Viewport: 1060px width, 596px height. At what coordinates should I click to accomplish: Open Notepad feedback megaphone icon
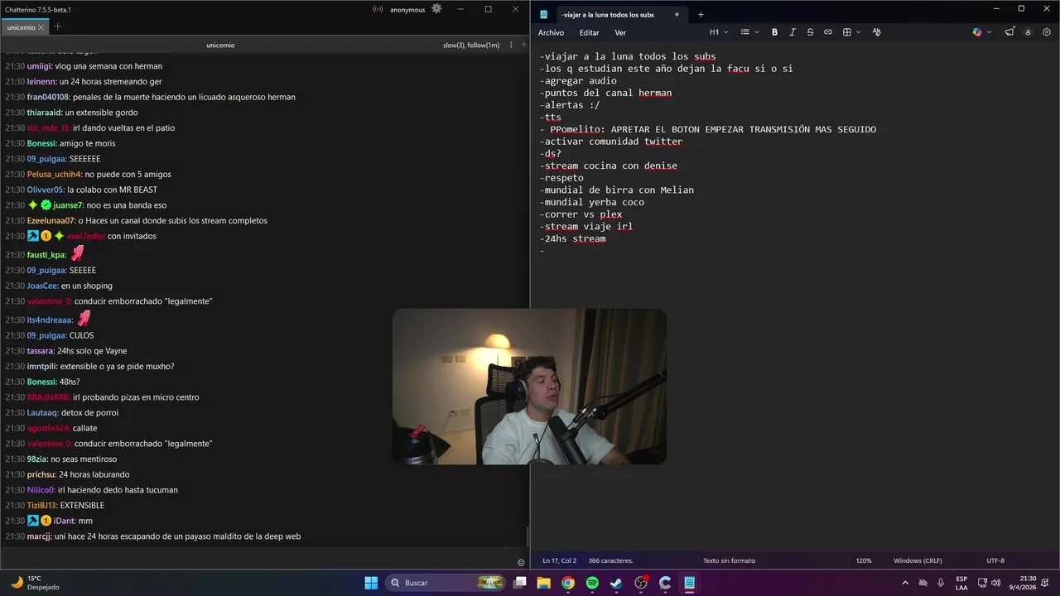[1009, 32]
